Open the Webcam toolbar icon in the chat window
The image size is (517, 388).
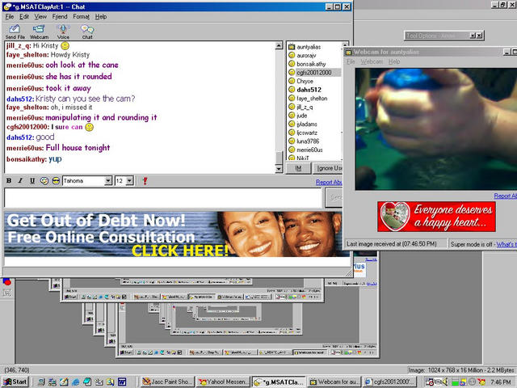coord(39,32)
